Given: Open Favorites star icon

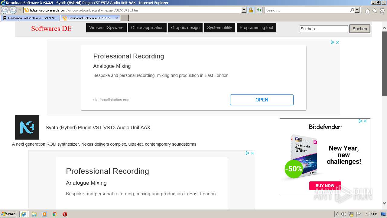Looking at the screenshot, I should [375, 11].
